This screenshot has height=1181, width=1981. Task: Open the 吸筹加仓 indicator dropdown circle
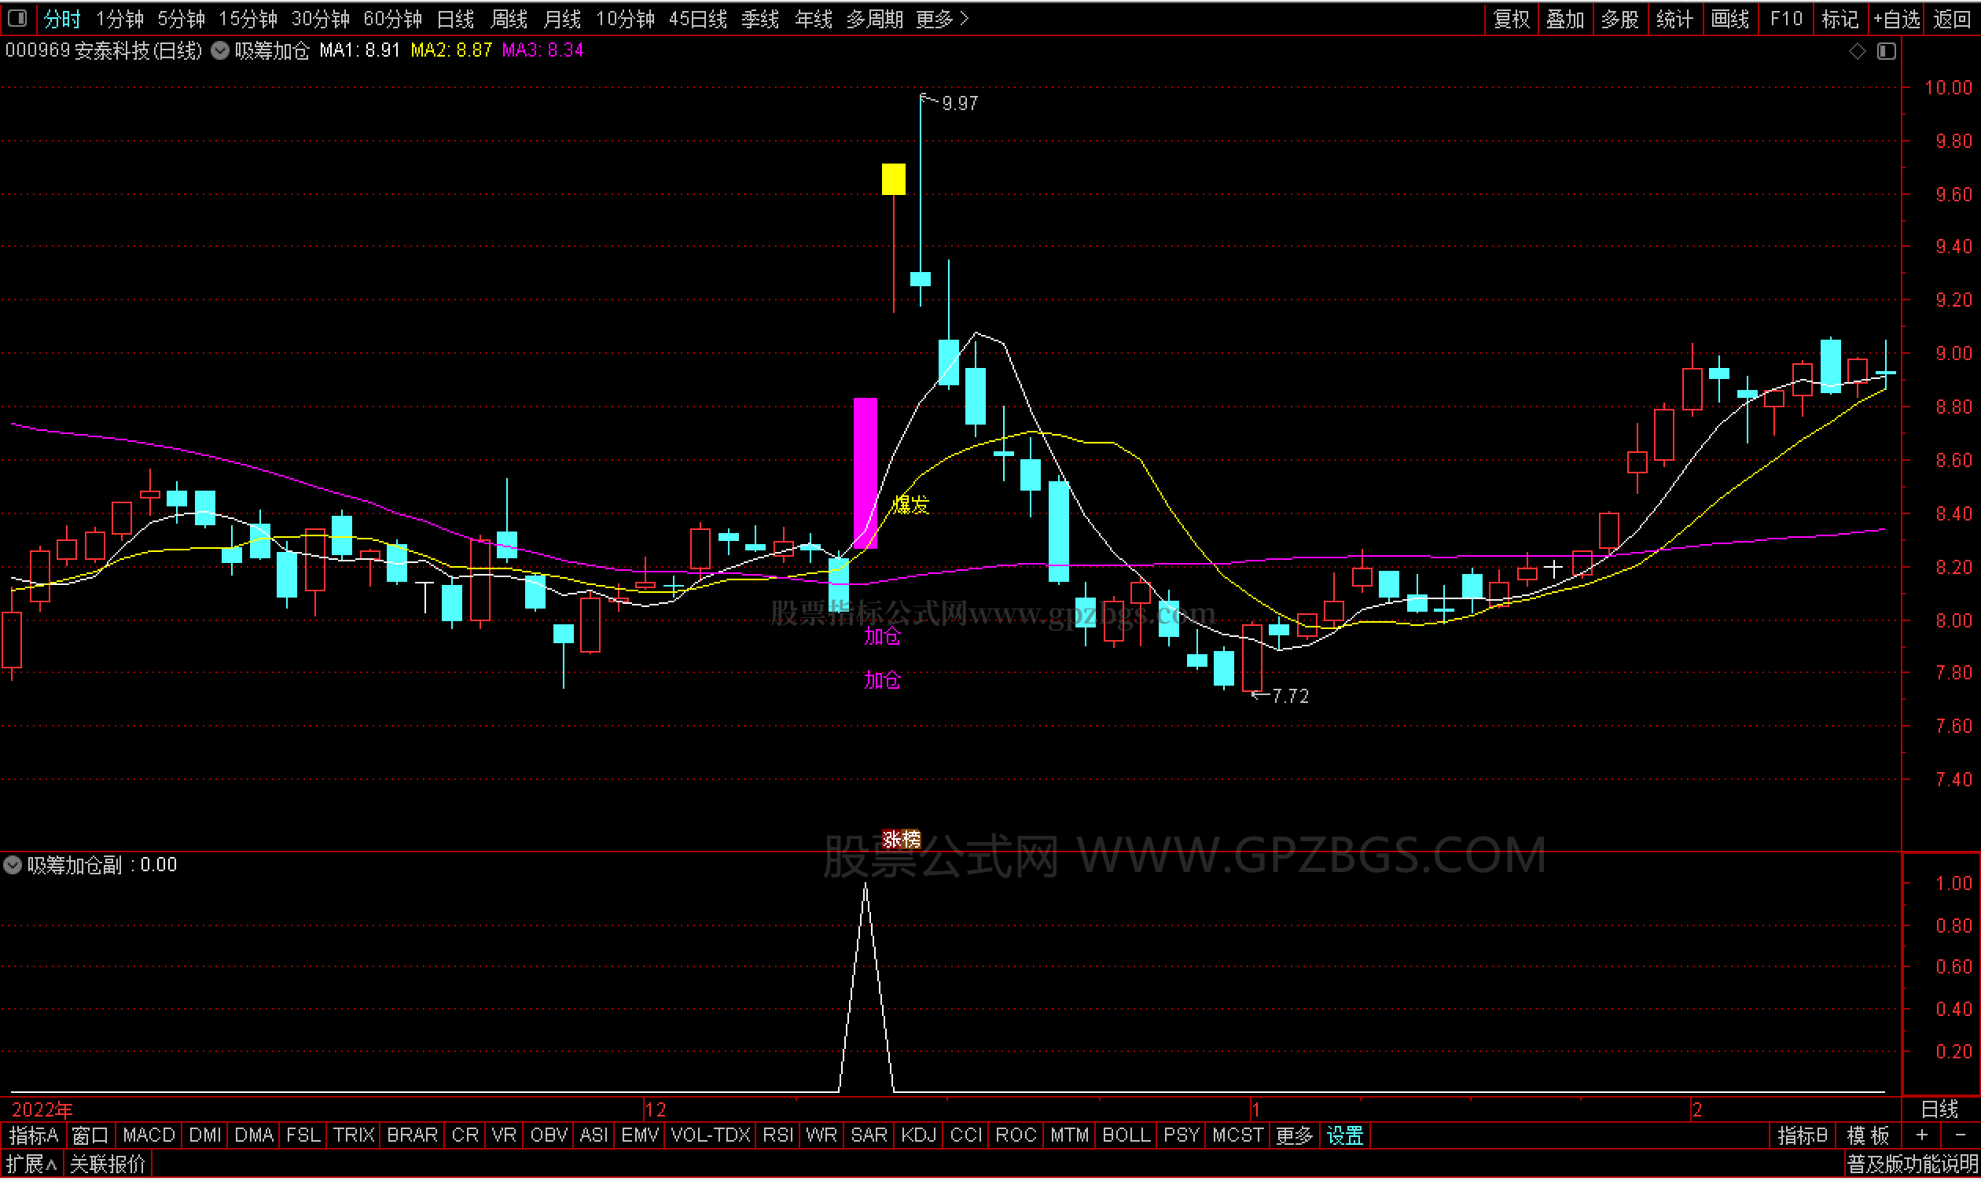(220, 51)
